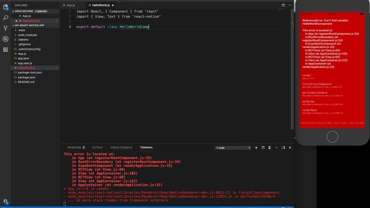Click the 1 UNSAVED badge
The width and height of the screenshot is (370, 208).
point(41,12)
